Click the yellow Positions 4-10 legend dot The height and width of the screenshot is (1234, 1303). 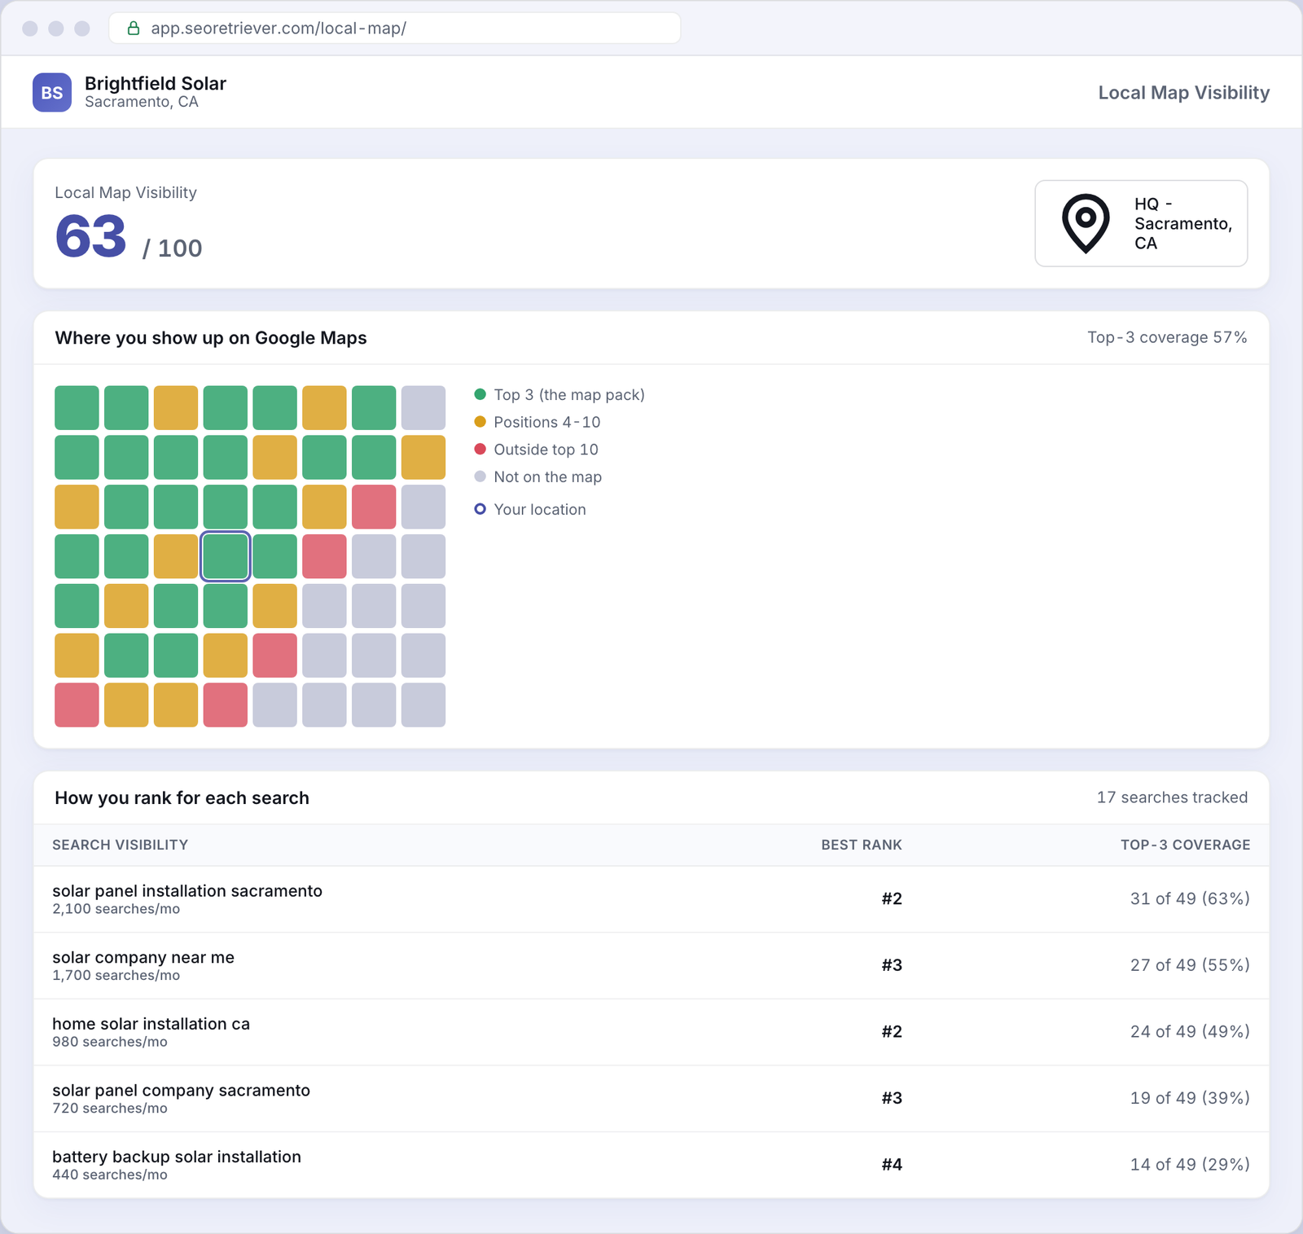tap(480, 422)
